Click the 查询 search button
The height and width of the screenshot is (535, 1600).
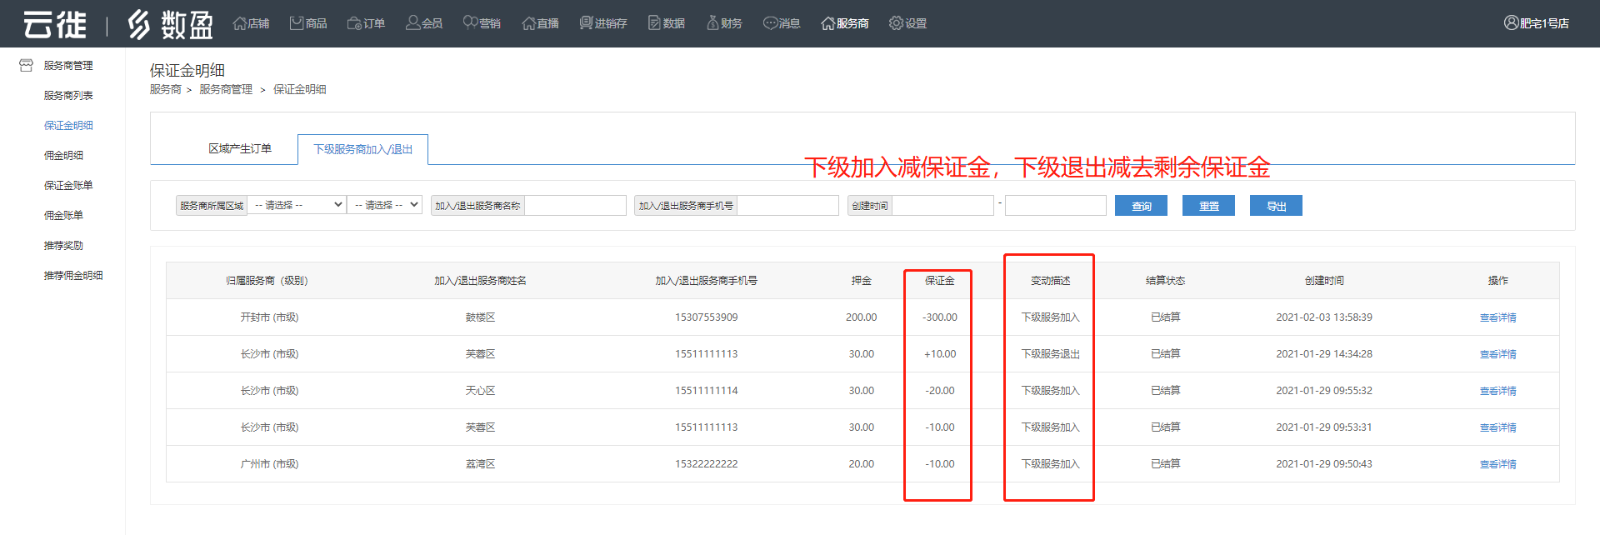click(x=1141, y=206)
